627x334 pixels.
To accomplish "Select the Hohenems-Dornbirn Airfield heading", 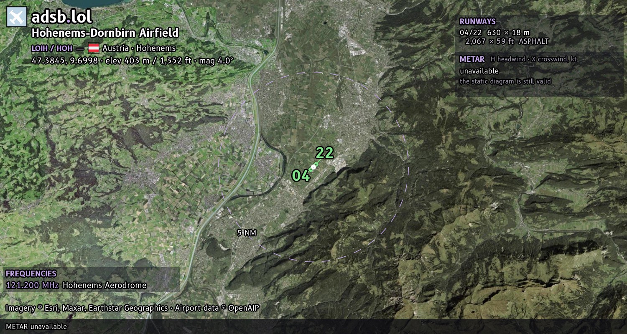I will 105,33.
